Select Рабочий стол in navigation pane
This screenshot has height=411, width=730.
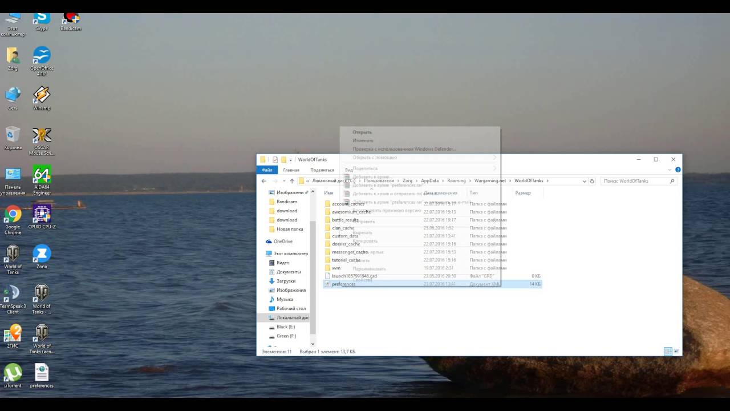[x=291, y=308]
